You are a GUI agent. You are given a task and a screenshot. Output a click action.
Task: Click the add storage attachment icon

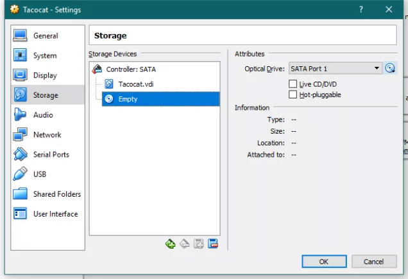coord(198,244)
